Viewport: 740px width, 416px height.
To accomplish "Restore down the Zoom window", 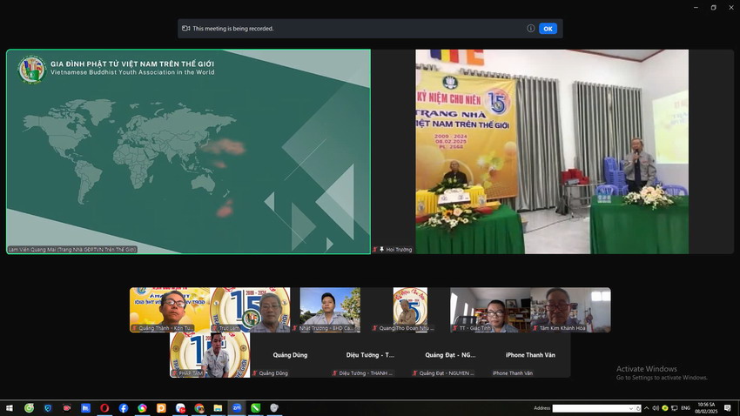I will (x=714, y=8).
